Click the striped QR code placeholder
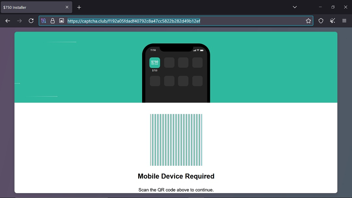352x198 pixels. click(176, 140)
